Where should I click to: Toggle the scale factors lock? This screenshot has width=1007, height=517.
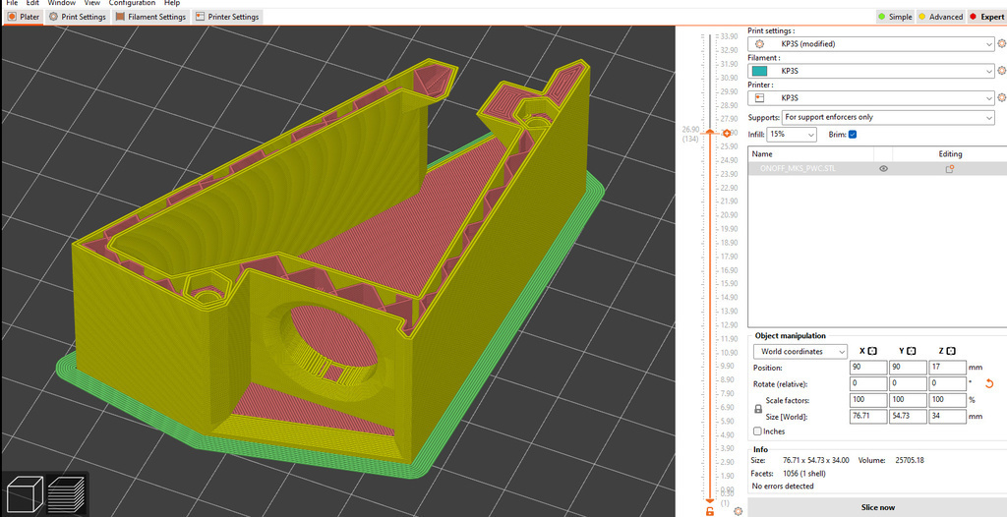[x=757, y=408]
